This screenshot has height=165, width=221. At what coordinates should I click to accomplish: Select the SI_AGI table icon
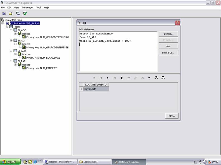15,40
